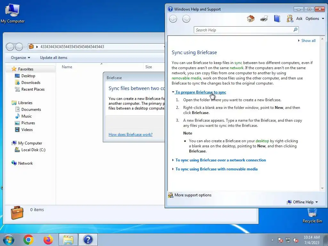Switch to Help and Support taskbar button
Viewport: 328px width, 246px height.
pos(88,240)
